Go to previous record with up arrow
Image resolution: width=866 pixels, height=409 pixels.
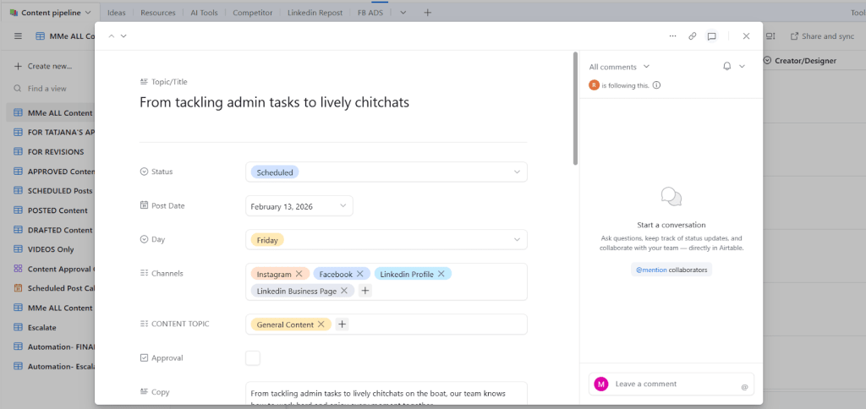click(x=110, y=36)
